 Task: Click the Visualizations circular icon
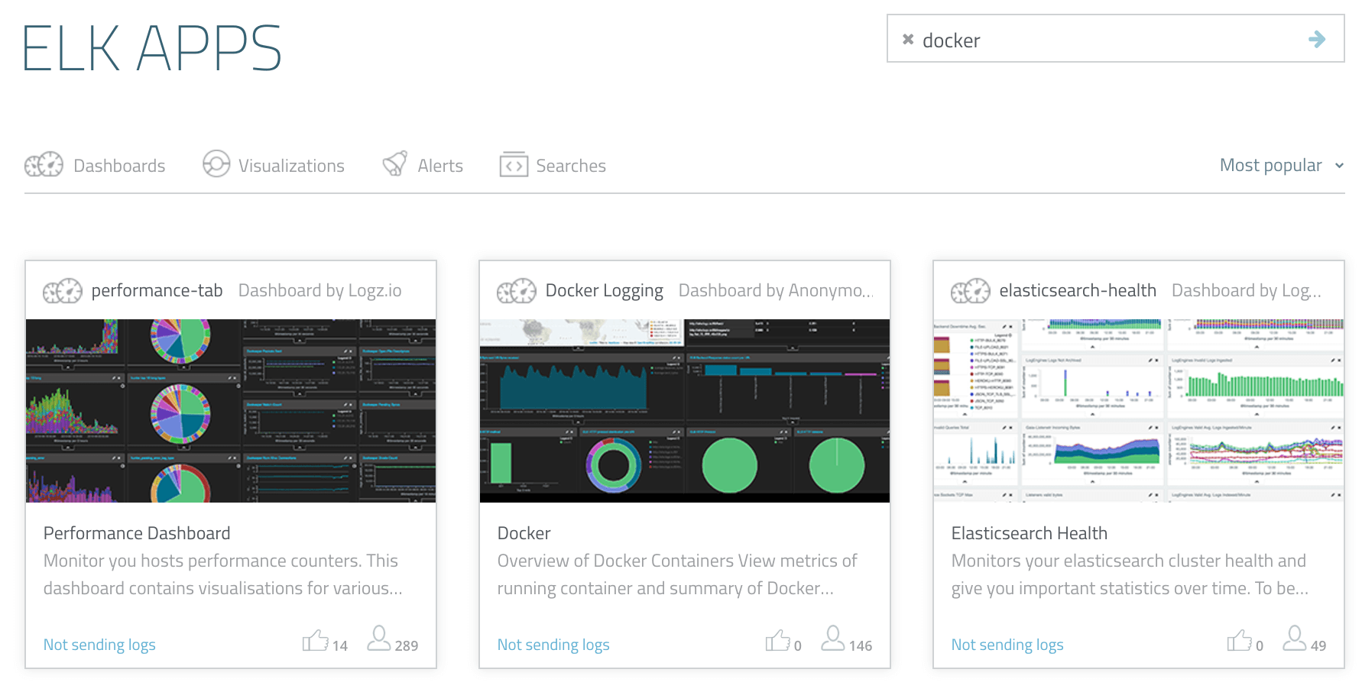coord(216,163)
